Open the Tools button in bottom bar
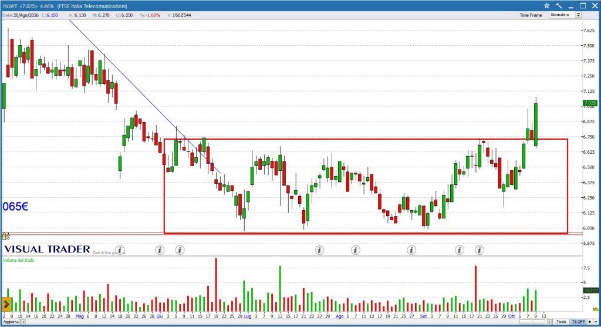 coord(561,322)
